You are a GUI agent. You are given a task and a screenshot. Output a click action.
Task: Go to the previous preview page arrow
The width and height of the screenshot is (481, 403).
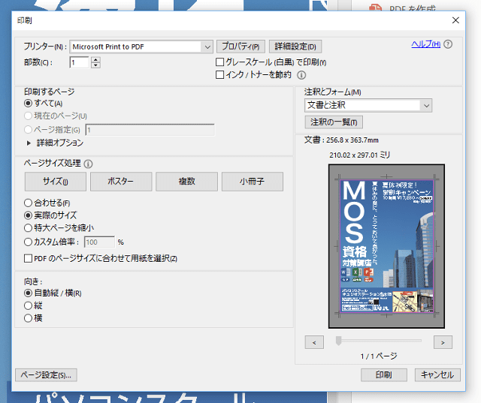(314, 342)
